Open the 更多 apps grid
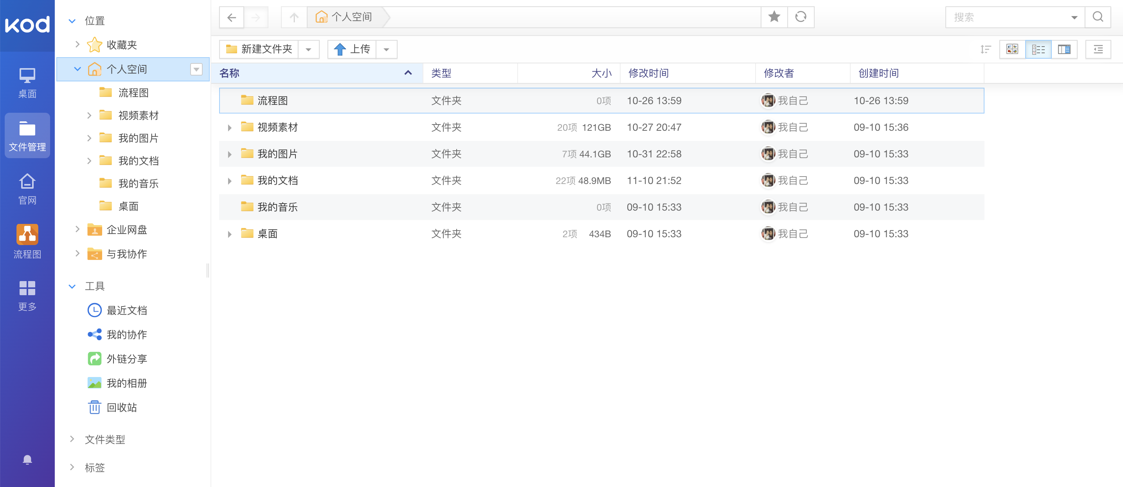Screen dimensions: 1123x487 [x=27, y=296]
